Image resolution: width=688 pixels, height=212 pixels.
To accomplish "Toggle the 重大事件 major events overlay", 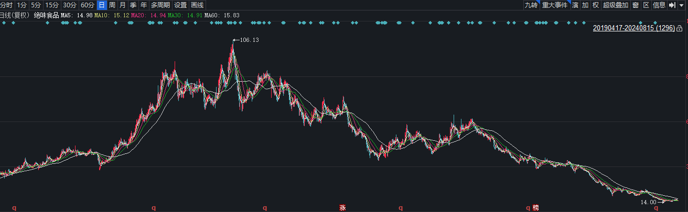I will tap(555, 5).
